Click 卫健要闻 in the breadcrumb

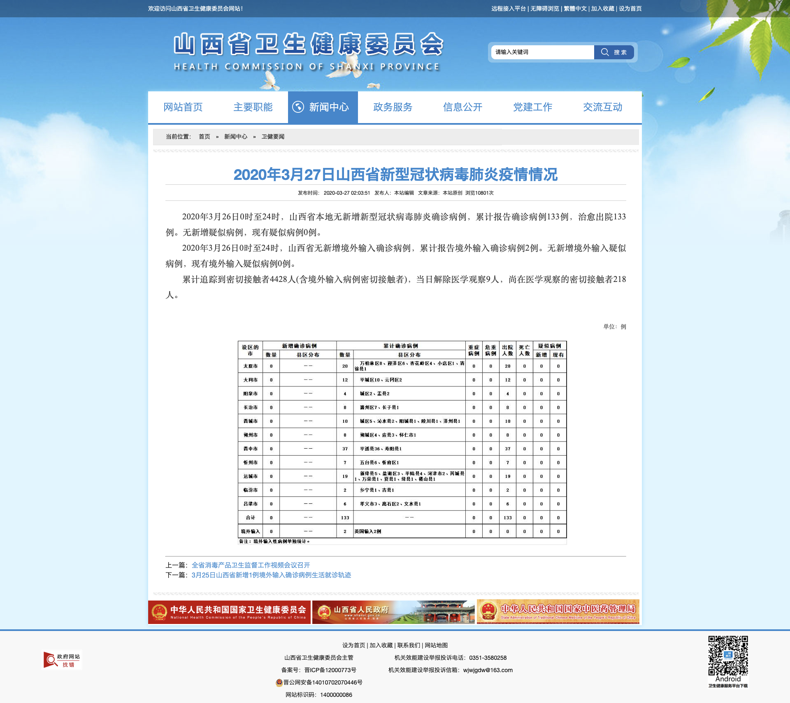(x=273, y=137)
